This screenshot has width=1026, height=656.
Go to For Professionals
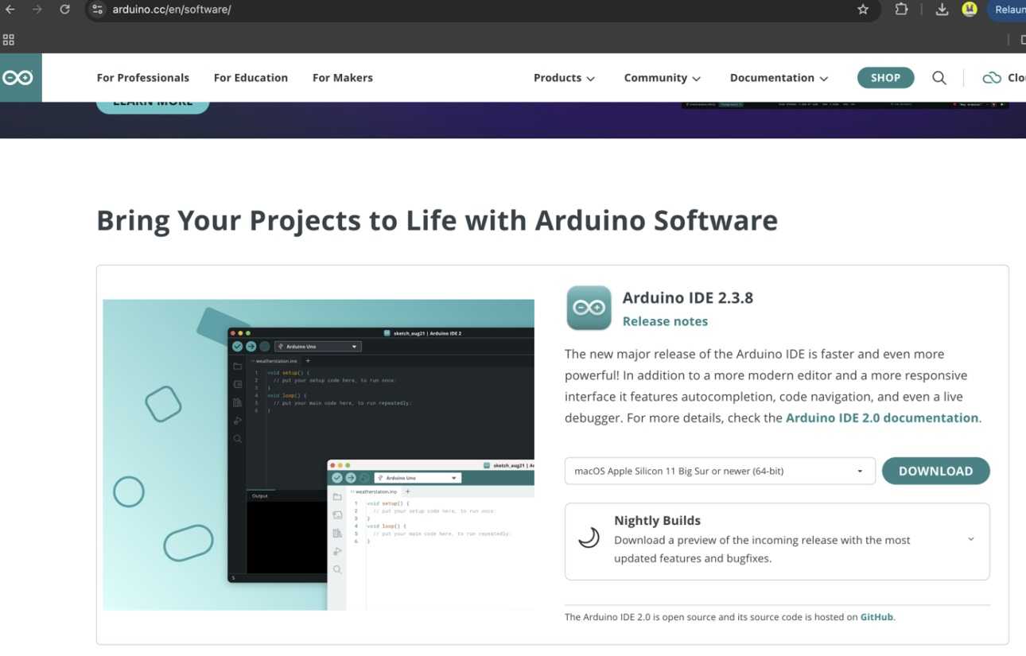pos(143,78)
